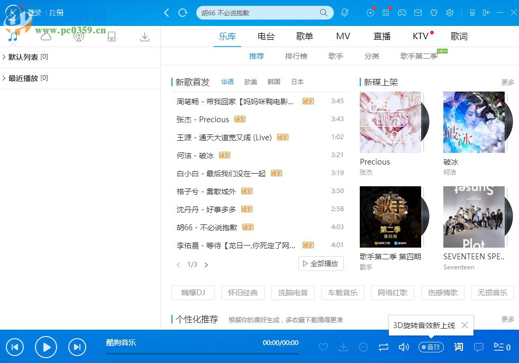Screen dimensions: 519x363
Task: Open the Precious album cover thumbnail
Action: (x=390, y=122)
